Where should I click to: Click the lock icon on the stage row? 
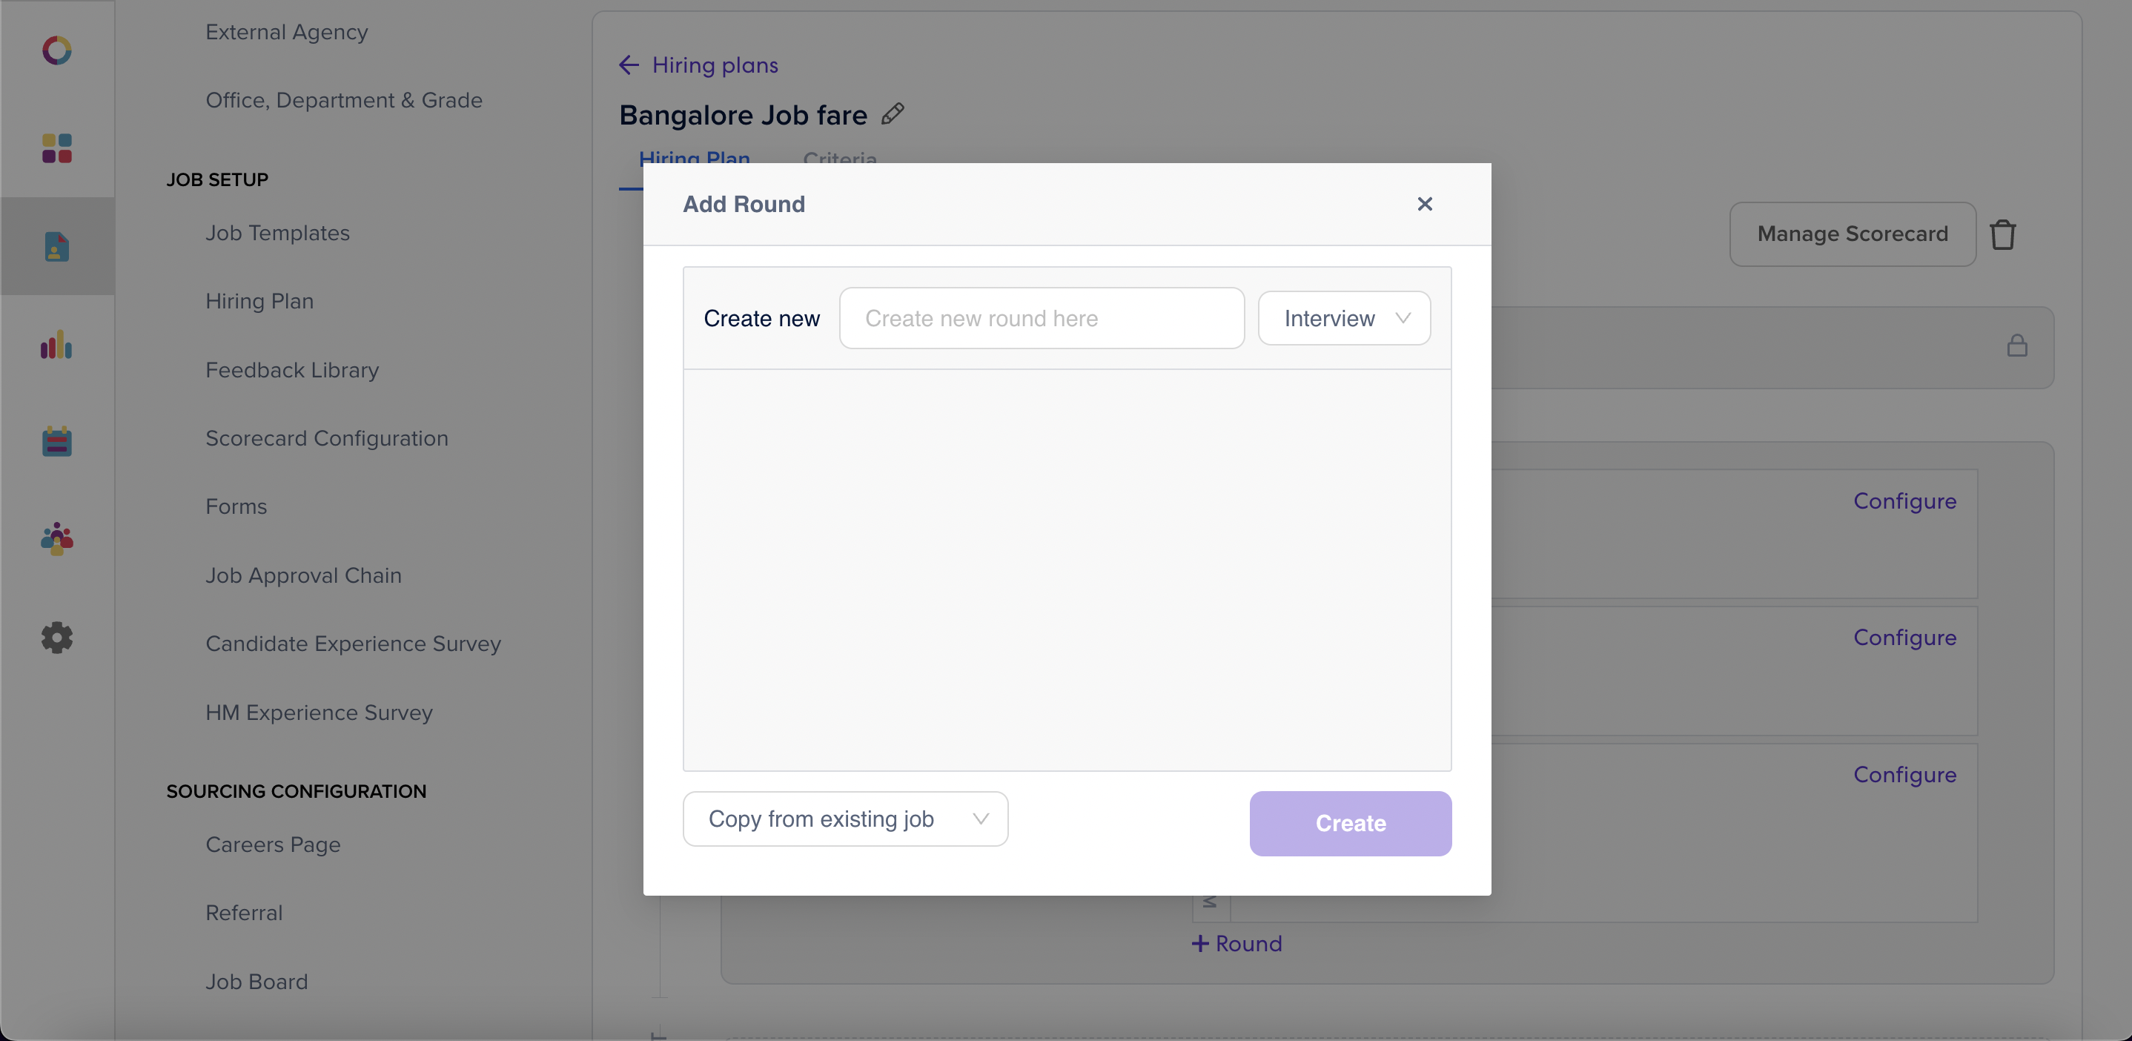pyautogui.click(x=2017, y=345)
